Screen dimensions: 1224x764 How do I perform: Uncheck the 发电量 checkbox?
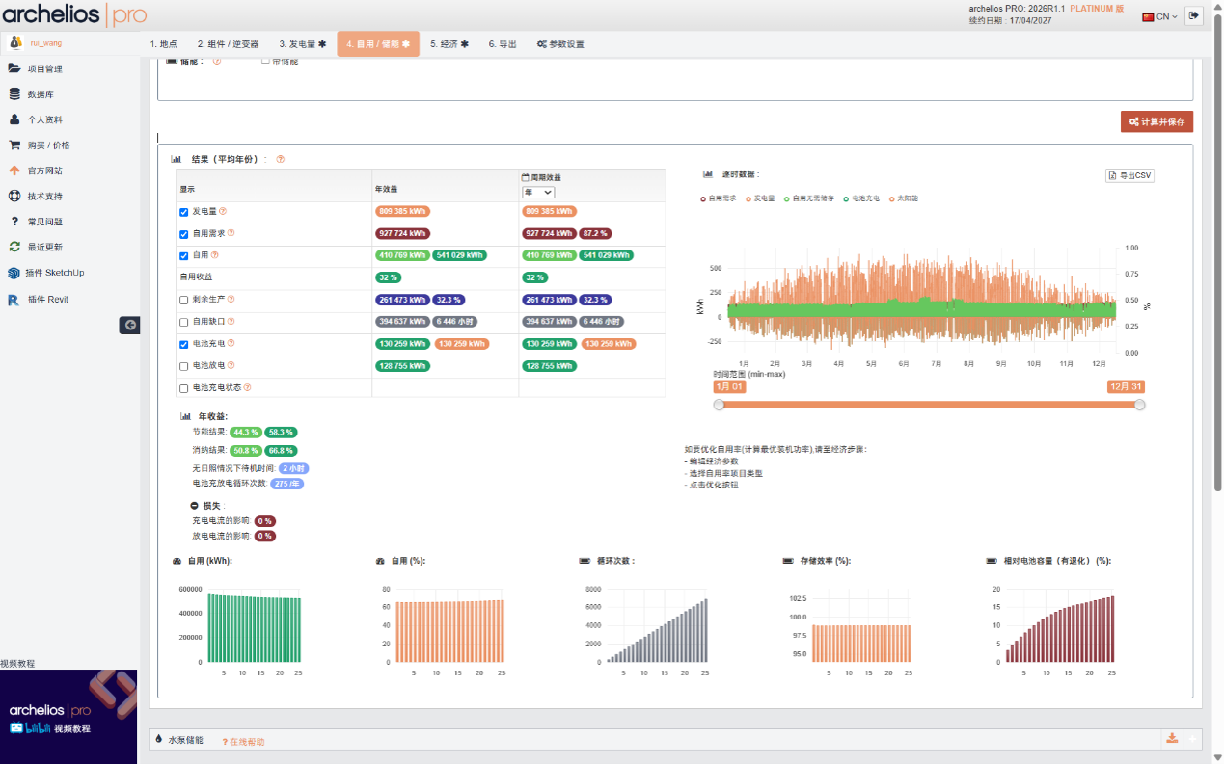(184, 212)
